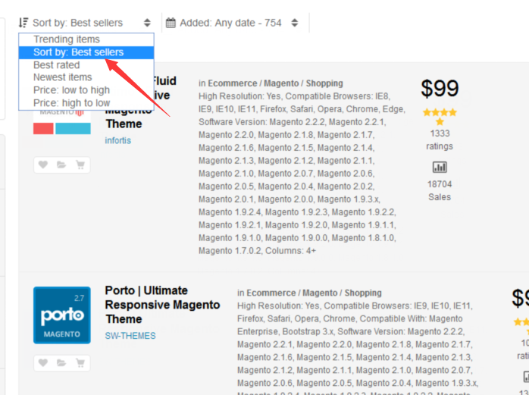This screenshot has width=529, height=395.
Task: Add Porto theme to cart
Action: [80, 363]
